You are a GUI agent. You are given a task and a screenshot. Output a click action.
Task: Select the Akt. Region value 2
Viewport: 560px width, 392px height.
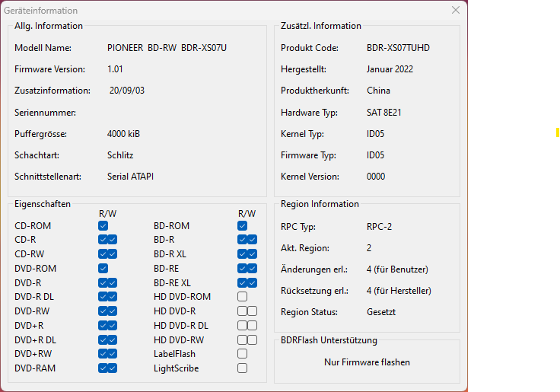pyautogui.click(x=369, y=248)
